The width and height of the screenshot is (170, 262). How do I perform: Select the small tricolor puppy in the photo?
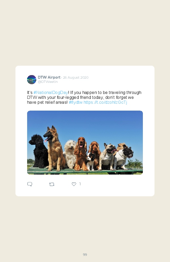point(91,161)
